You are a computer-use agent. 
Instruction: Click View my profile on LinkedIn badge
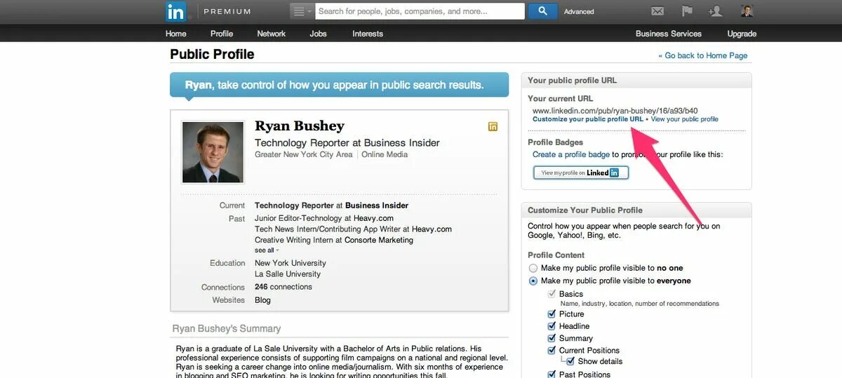pos(581,173)
